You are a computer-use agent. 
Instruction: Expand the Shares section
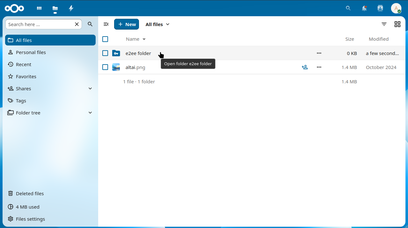[x=90, y=88]
